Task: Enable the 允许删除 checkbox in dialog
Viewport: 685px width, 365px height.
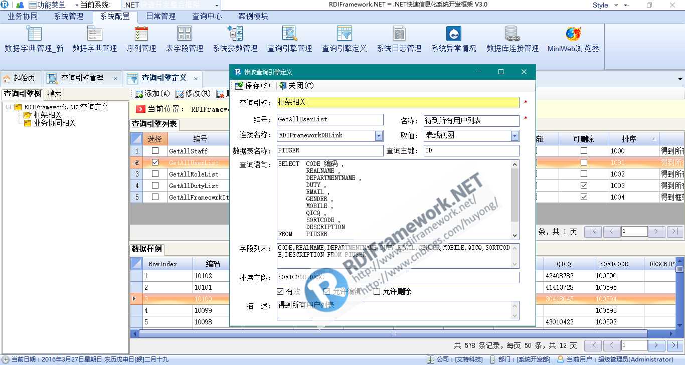Action: point(377,291)
